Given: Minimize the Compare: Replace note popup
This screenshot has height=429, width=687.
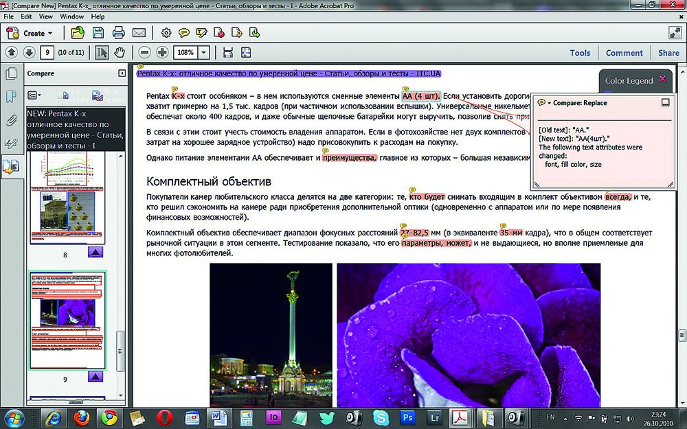Looking at the screenshot, I should coord(664,103).
